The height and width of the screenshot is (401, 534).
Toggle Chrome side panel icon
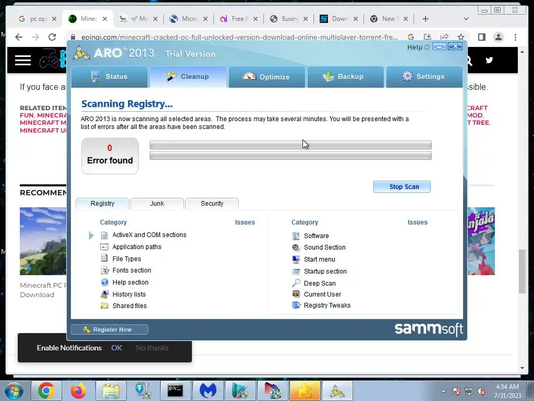481,37
